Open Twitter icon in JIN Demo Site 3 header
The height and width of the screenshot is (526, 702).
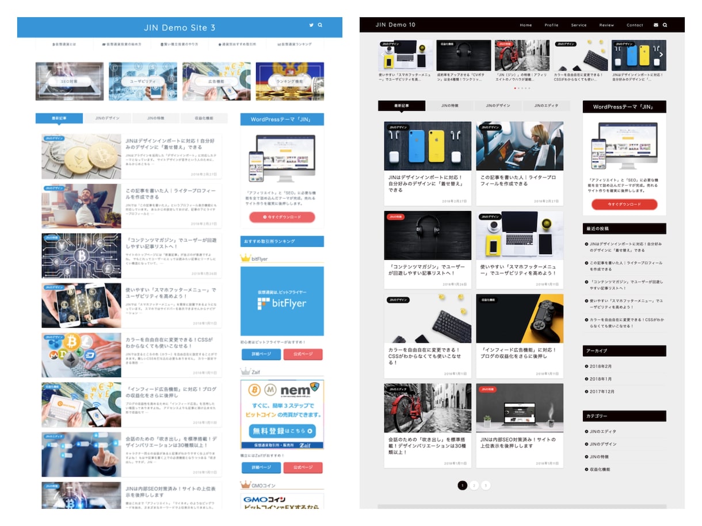[x=311, y=25]
